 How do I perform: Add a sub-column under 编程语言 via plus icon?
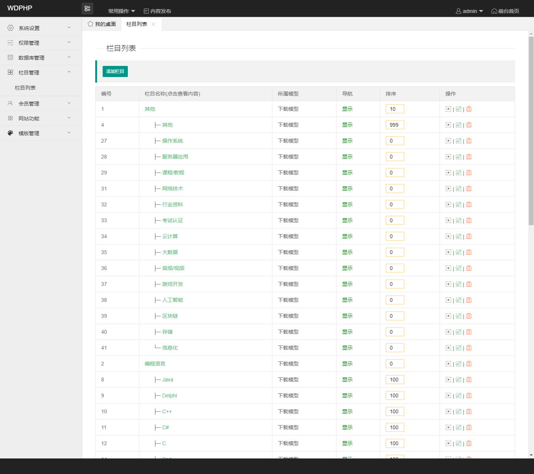[448, 364]
